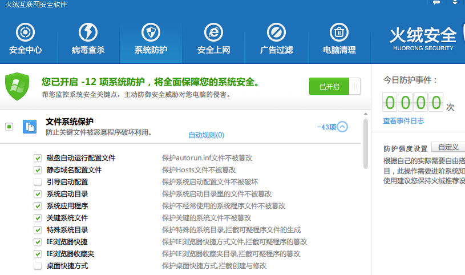Enable the 桌面快捷方式 checkbox
This screenshot has width=465, height=275.
click(x=38, y=266)
